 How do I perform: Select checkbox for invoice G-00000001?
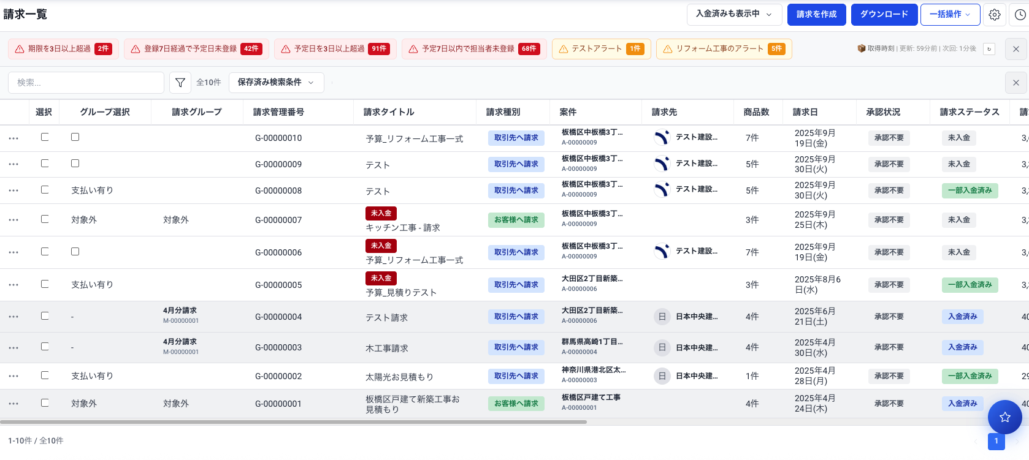45,403
